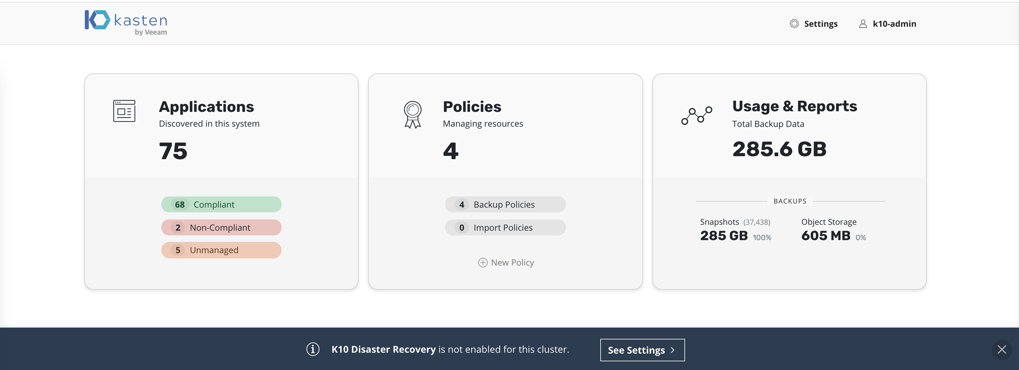The height and width of the screenshot is (370, 1019).
Task: Dismiss the Disaster Recovery notification banner
Action: (1002, 350)
